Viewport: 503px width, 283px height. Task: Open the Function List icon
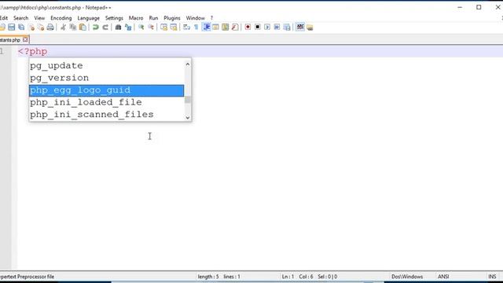pos(235,28)
